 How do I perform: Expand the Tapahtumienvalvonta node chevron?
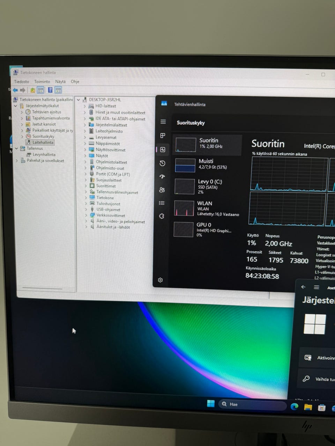point(22,118)
